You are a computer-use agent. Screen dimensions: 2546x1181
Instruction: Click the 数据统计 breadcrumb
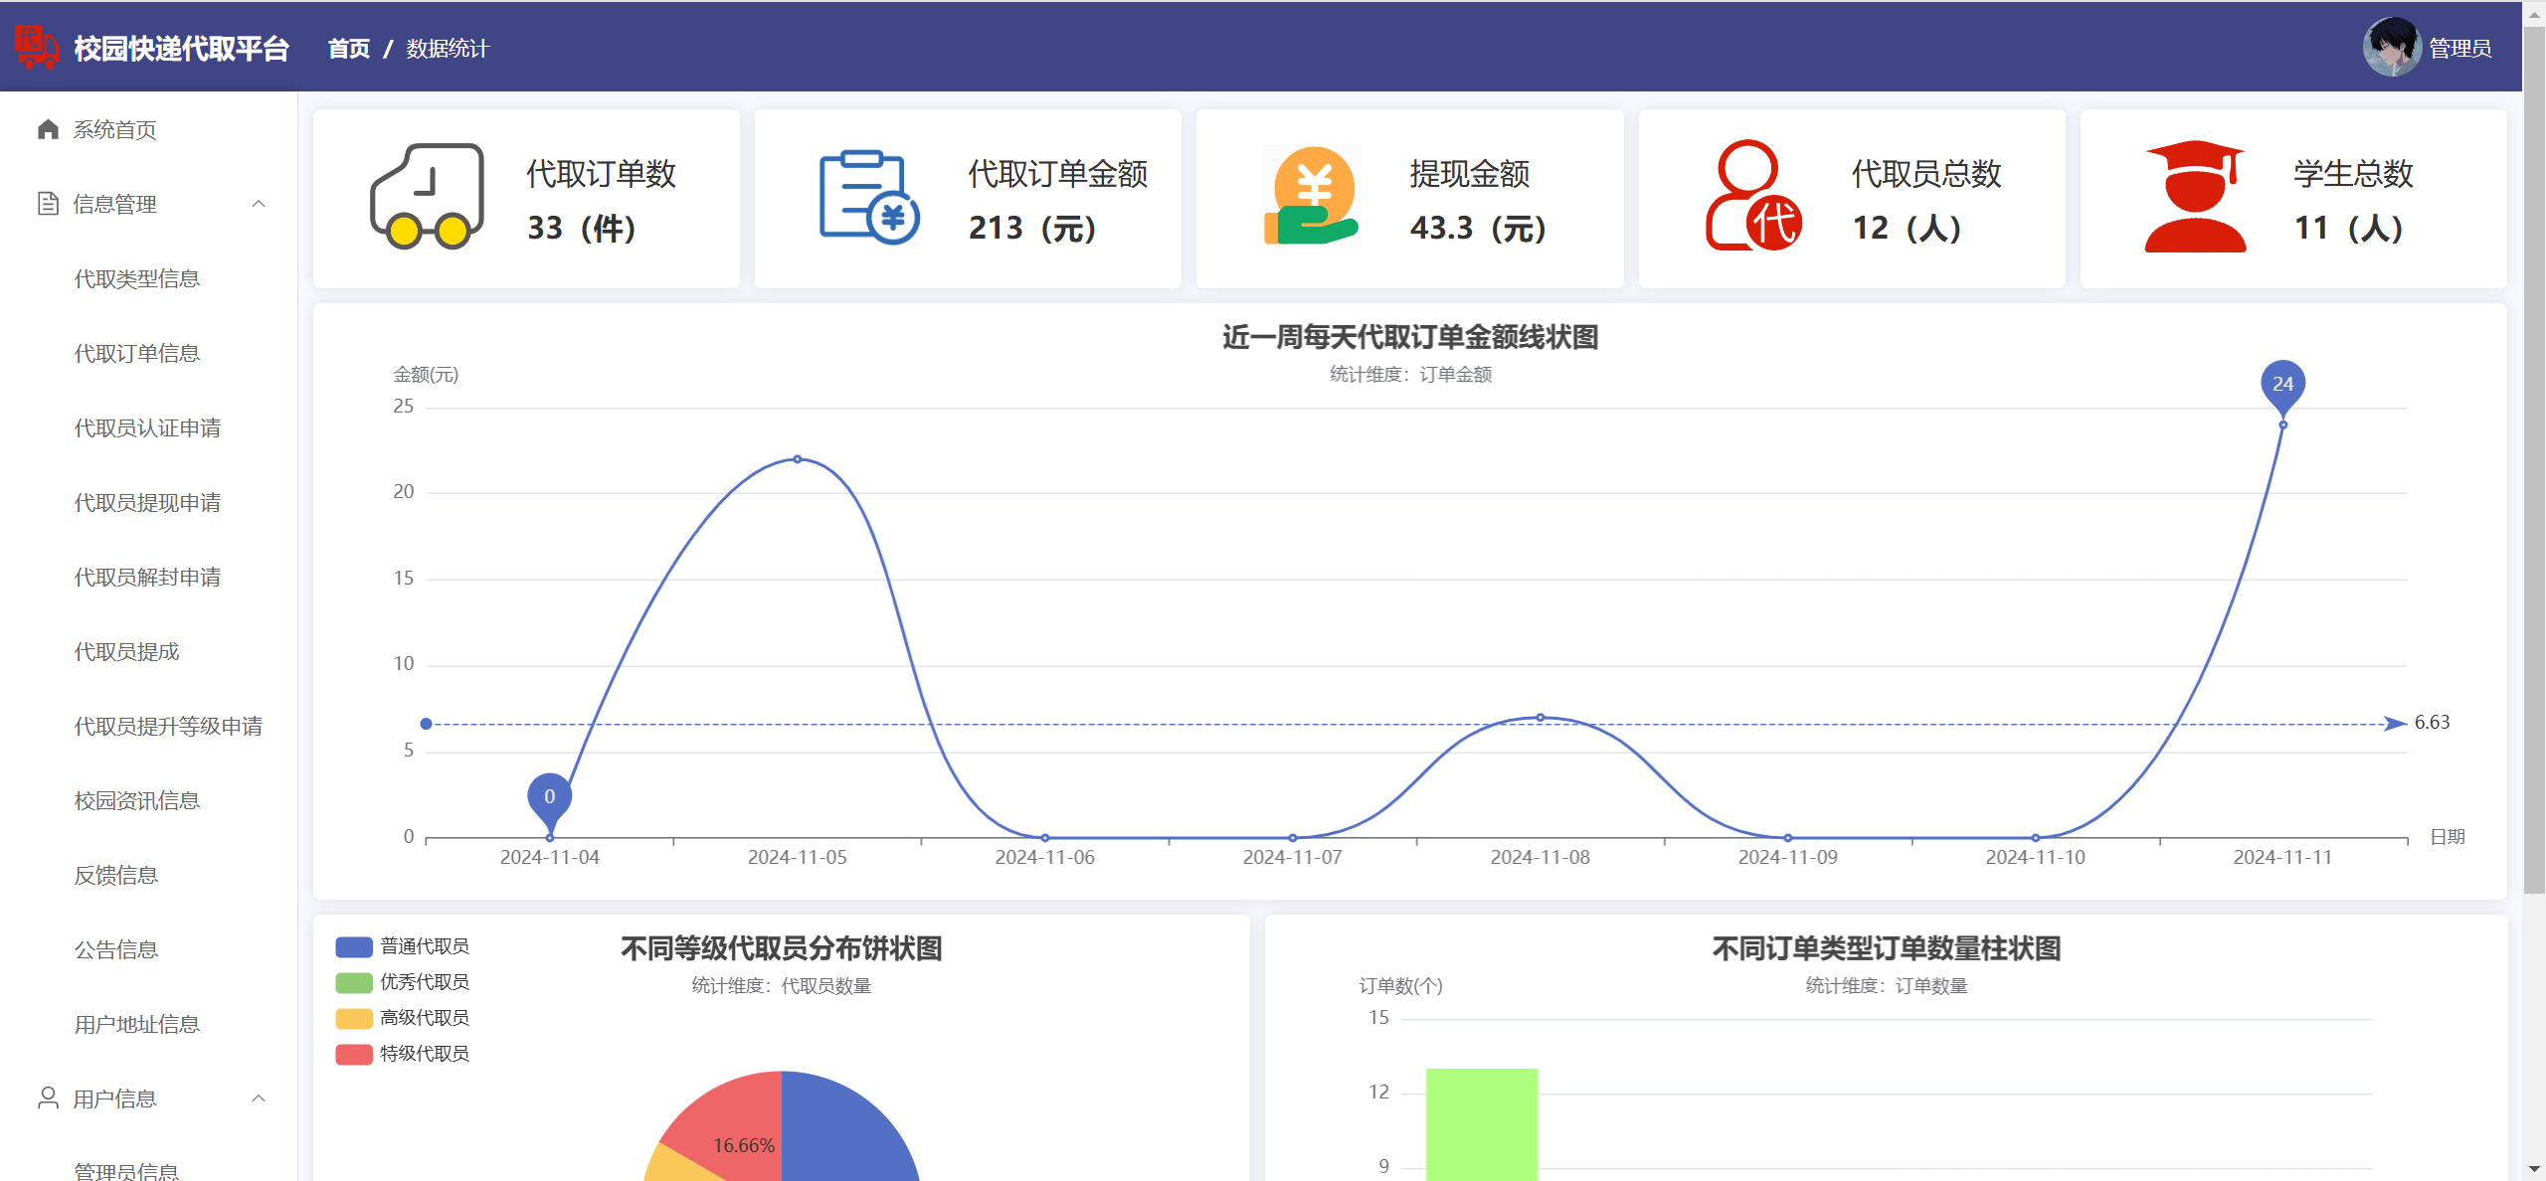(x=448, y=48)
